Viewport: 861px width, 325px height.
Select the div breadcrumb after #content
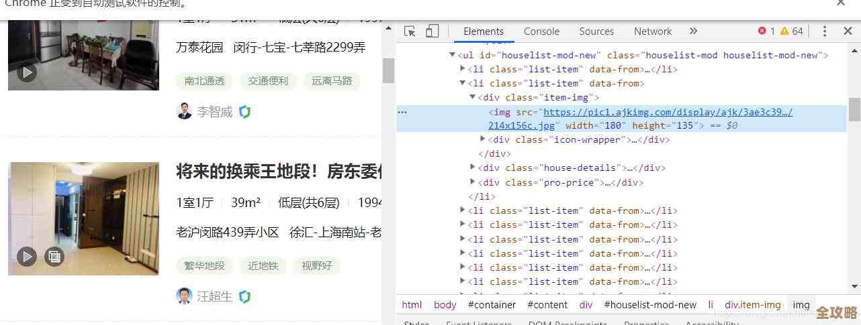click(586, 304)
